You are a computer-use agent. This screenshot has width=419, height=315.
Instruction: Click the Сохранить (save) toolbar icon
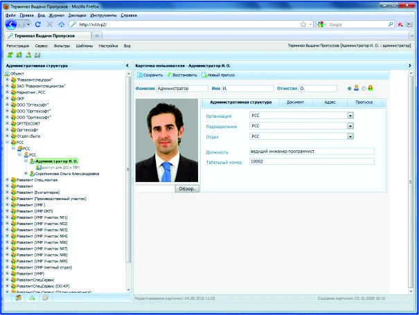point(140,75)
